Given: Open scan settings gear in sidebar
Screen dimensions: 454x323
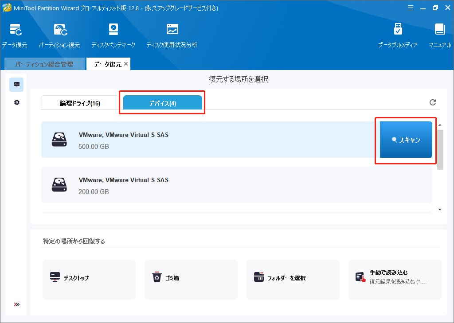Looking at the screenshot, I should [17, 102].
